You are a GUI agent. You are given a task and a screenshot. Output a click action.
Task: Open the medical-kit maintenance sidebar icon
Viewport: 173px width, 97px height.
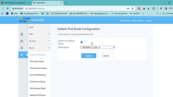(22, 41)
